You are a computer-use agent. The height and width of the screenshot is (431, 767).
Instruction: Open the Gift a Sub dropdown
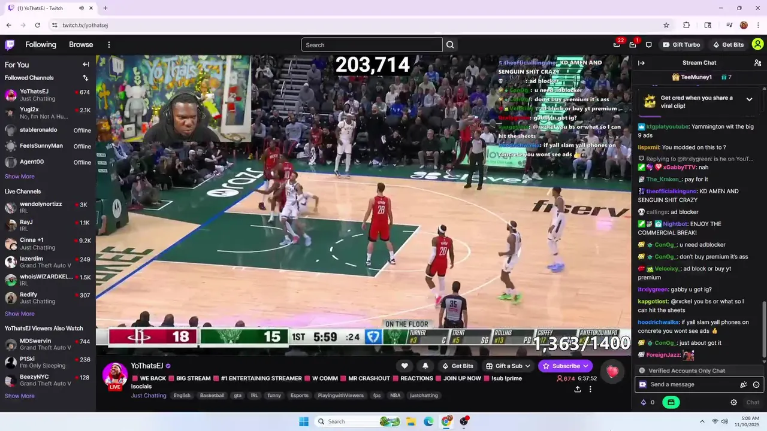[x=508, y=366]
